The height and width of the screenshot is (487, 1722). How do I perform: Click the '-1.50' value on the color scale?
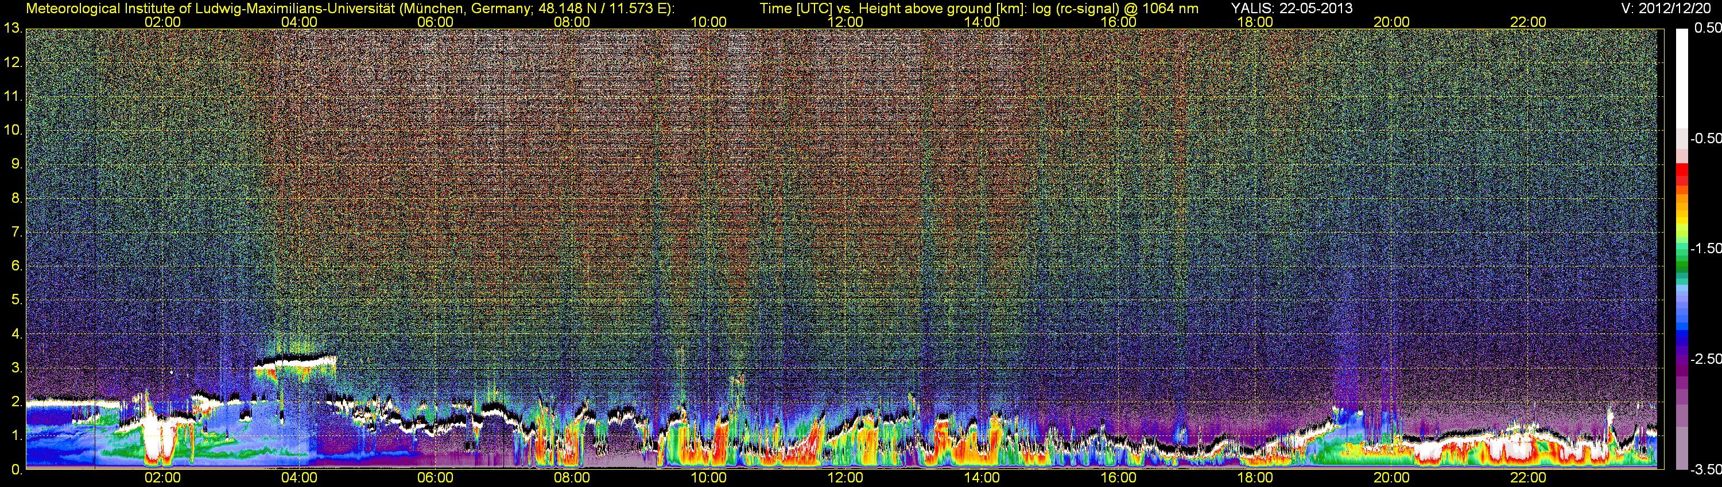click(x=1705, y=248)
